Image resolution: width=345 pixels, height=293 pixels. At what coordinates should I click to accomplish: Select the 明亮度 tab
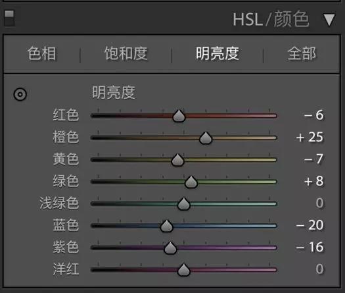[218, 53]
